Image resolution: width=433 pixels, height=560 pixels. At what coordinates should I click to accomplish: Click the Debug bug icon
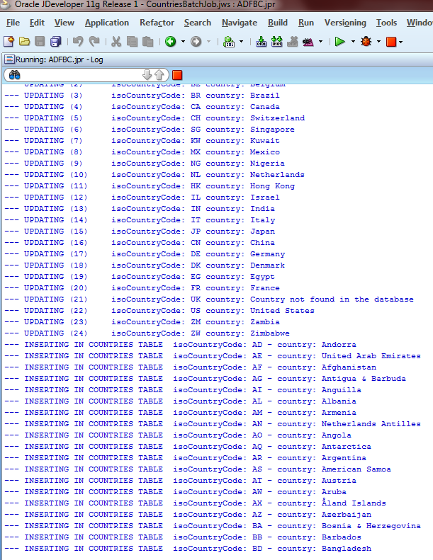(366, 42)
